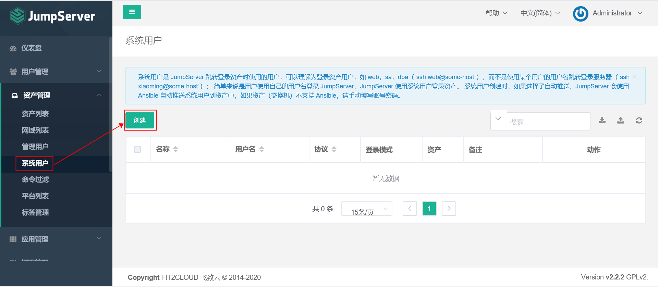Click the refresh table icon
658x287 pixels.
[x=639, y=120]
